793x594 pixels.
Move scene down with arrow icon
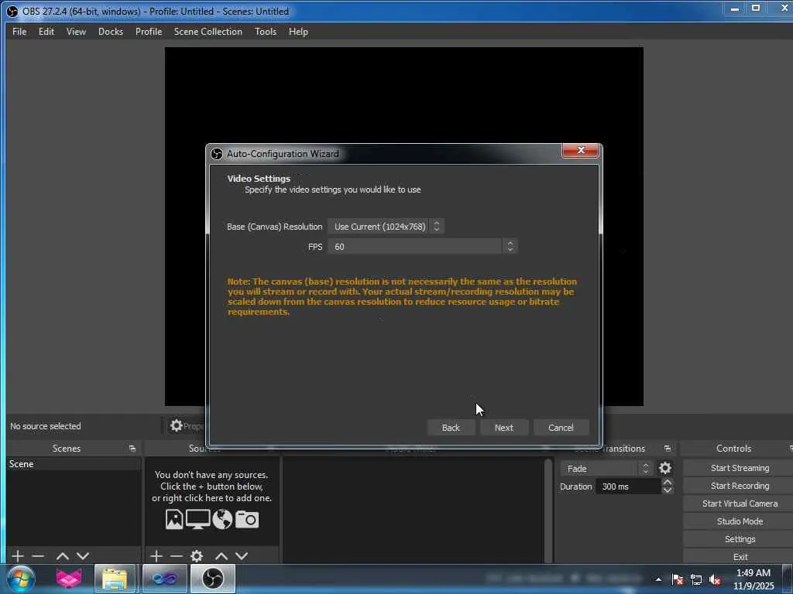[83, 556]
